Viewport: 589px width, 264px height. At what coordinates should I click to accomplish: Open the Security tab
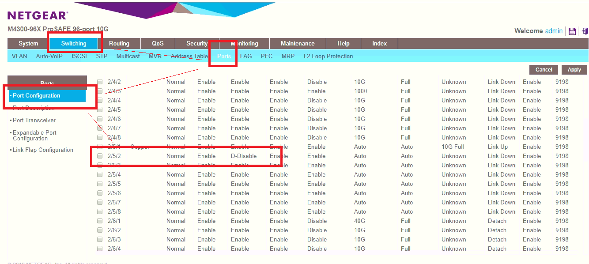point(196,43)
